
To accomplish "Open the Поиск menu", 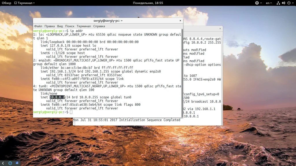I will coord(70,26).
